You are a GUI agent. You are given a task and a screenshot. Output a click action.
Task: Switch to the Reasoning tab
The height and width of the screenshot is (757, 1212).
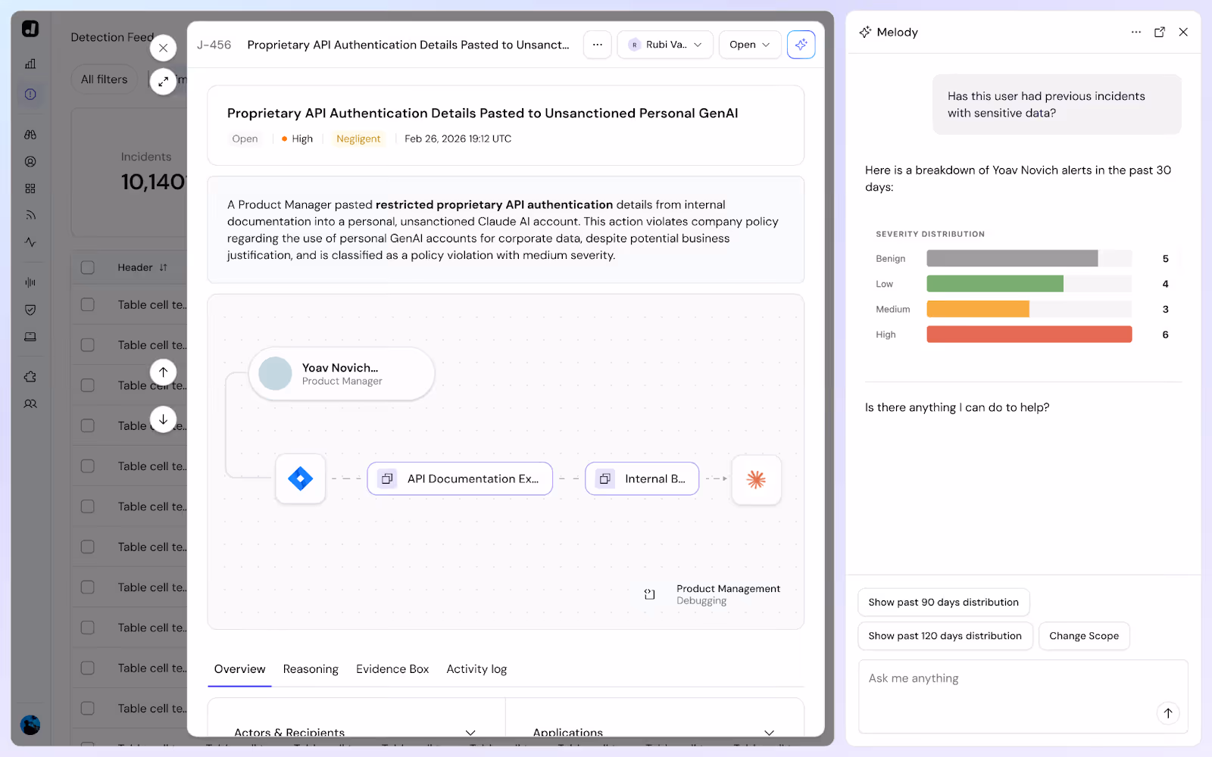click(311, 669)
